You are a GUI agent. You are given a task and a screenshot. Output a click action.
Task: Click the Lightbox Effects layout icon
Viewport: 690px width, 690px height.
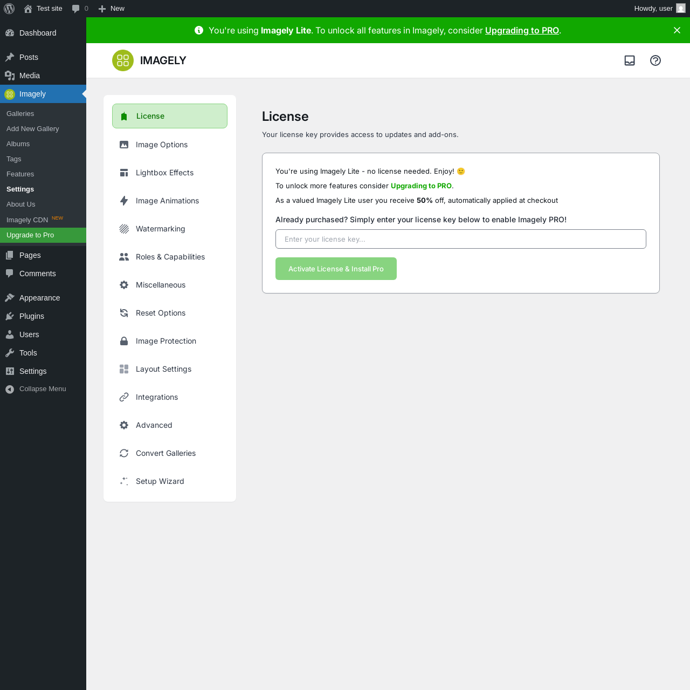(124, 173)
